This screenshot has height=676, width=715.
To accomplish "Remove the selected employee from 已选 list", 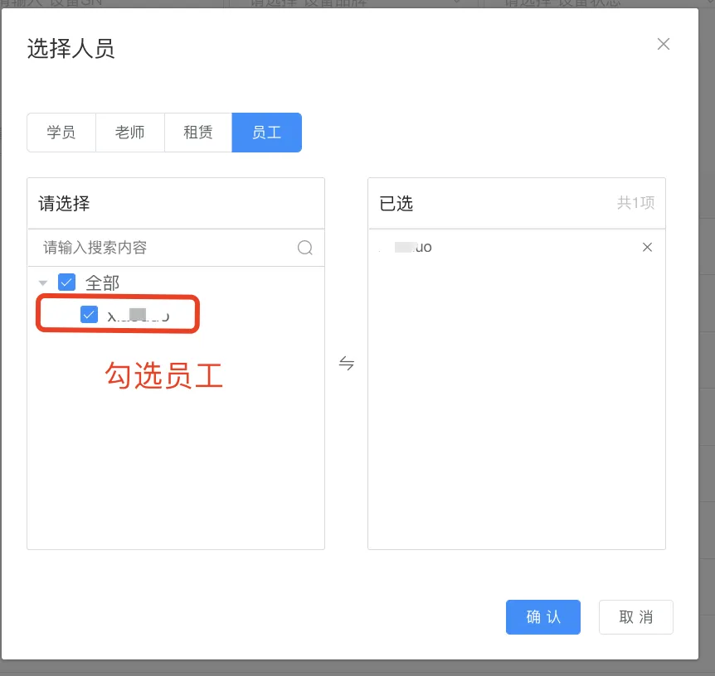I will (648, 248).
